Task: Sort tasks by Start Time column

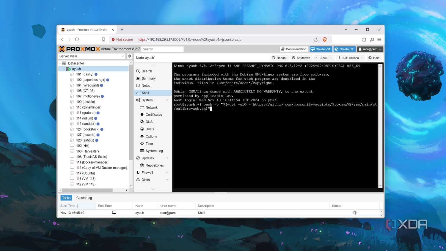Action: click(77, 206)
